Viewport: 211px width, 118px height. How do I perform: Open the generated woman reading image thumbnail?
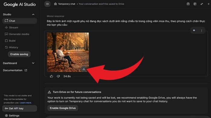[x=68, y=52]
